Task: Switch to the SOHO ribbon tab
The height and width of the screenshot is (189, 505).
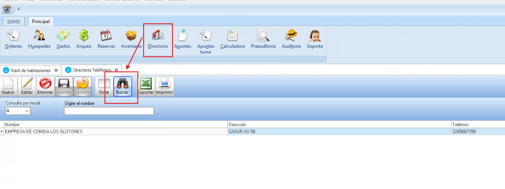Action: 14,21
